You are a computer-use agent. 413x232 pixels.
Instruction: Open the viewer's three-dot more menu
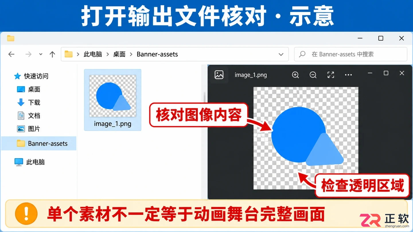pyautogui.click(x=348, y=75)
